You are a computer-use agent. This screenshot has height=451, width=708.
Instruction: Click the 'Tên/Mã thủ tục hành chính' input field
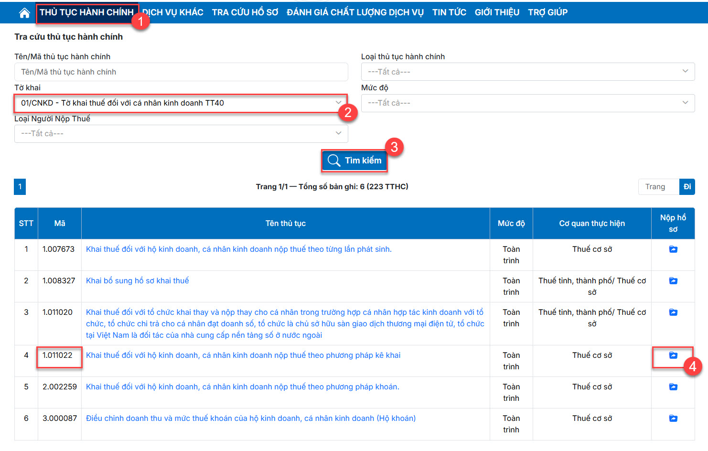pos(181,72)
